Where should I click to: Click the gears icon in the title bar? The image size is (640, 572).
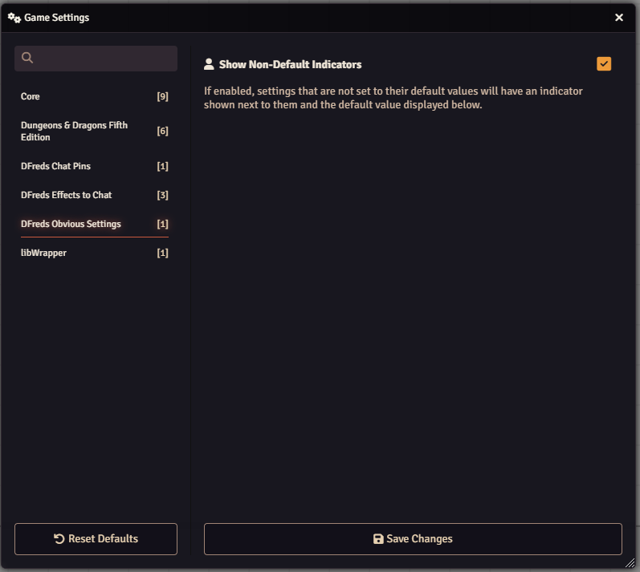pos(14,18)
